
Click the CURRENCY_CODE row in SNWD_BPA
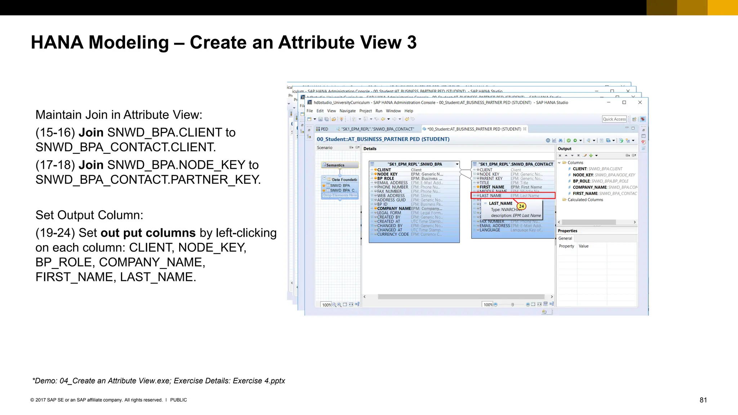click(x=414, y=235)
